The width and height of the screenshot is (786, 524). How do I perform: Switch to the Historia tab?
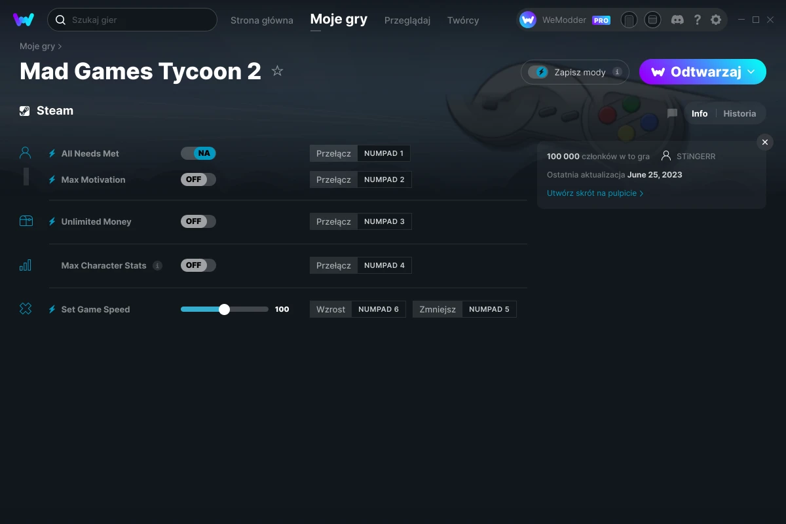click(739, 113)
